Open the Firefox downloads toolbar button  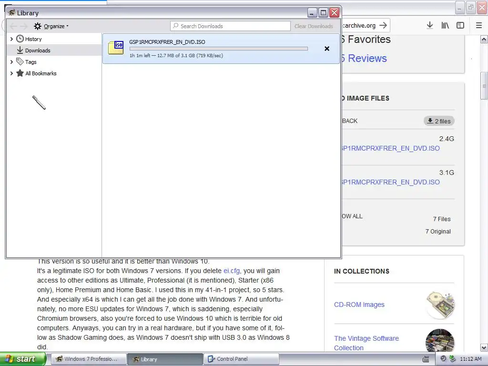tap(430, 25)
